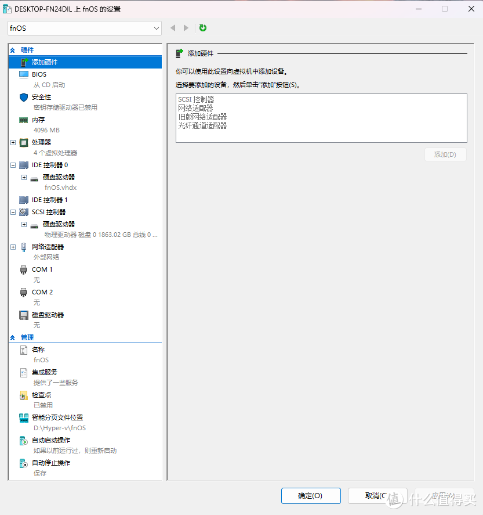Select 自动停止操作 settings item
This screenshot has height=515, width=483.
51,463
